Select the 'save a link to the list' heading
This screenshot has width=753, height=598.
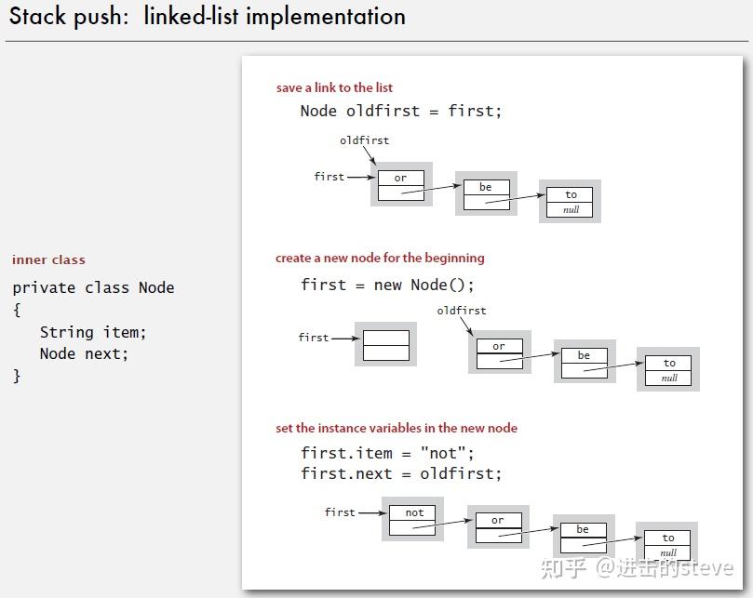click(x=334, y=87)
